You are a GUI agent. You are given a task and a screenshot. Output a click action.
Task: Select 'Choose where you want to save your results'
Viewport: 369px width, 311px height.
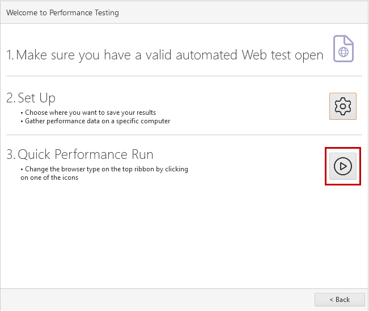(90, 113)
